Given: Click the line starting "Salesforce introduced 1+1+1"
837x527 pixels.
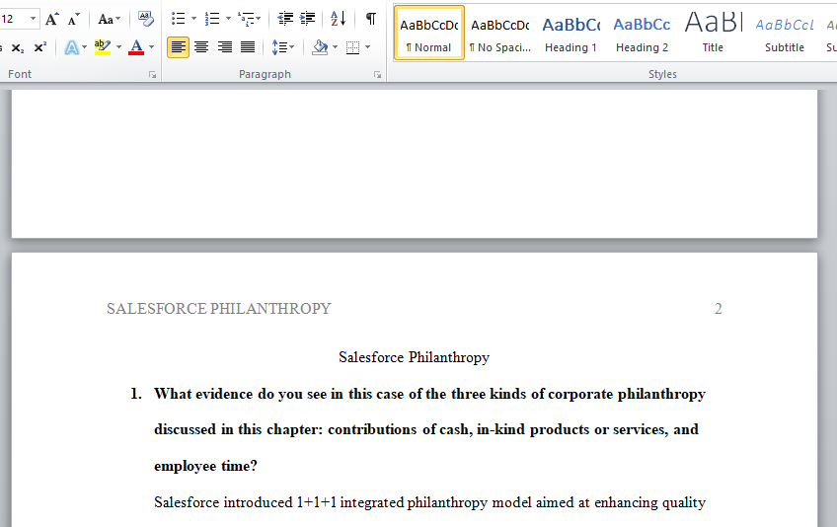Looking at the screenshot, I should pos(429,502).
